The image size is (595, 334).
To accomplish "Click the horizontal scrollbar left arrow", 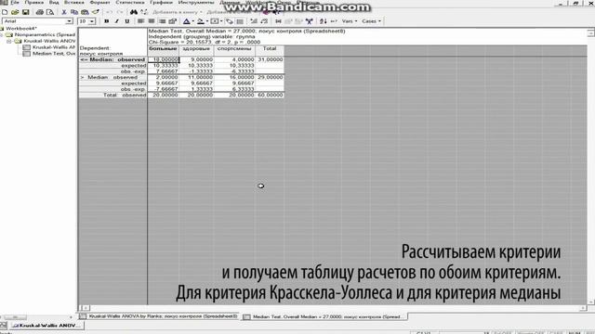I will click(86, 308).
